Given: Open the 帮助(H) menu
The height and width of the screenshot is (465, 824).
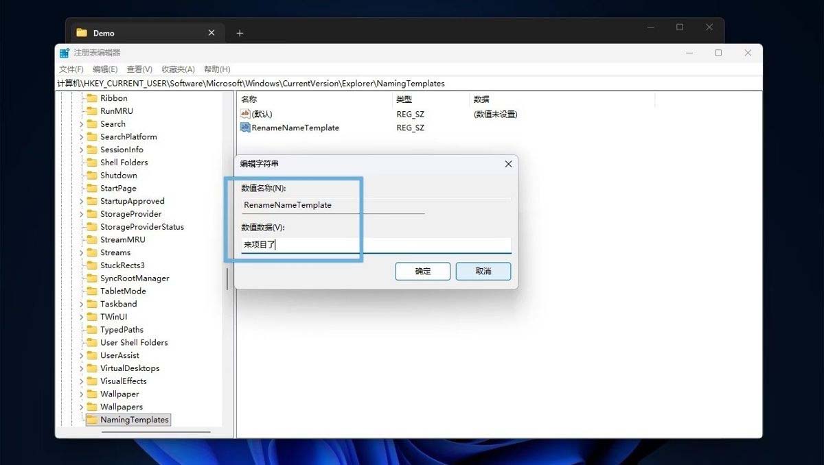Looking at the screenshot, I should coord(217,69).
